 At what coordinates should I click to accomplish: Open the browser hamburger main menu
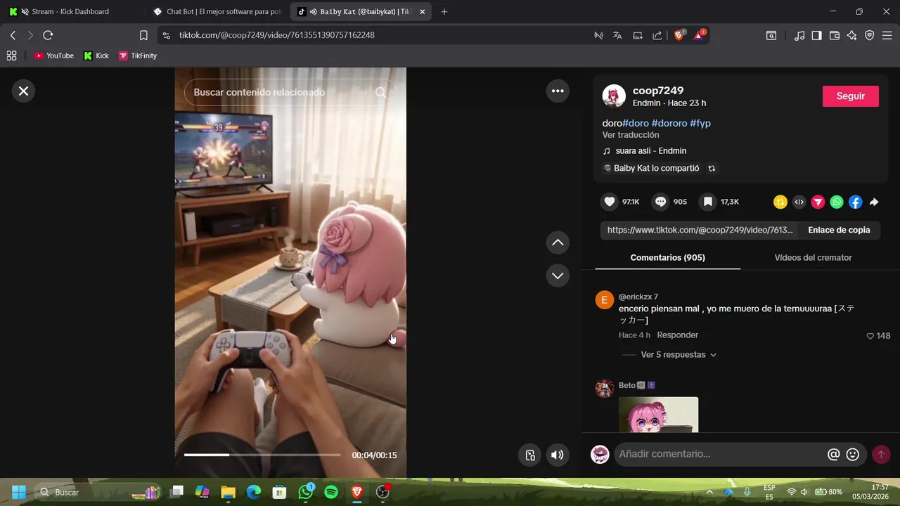click(887, 35)
